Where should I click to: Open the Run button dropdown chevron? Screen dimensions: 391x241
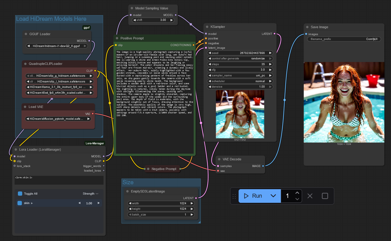coord(273,196)
